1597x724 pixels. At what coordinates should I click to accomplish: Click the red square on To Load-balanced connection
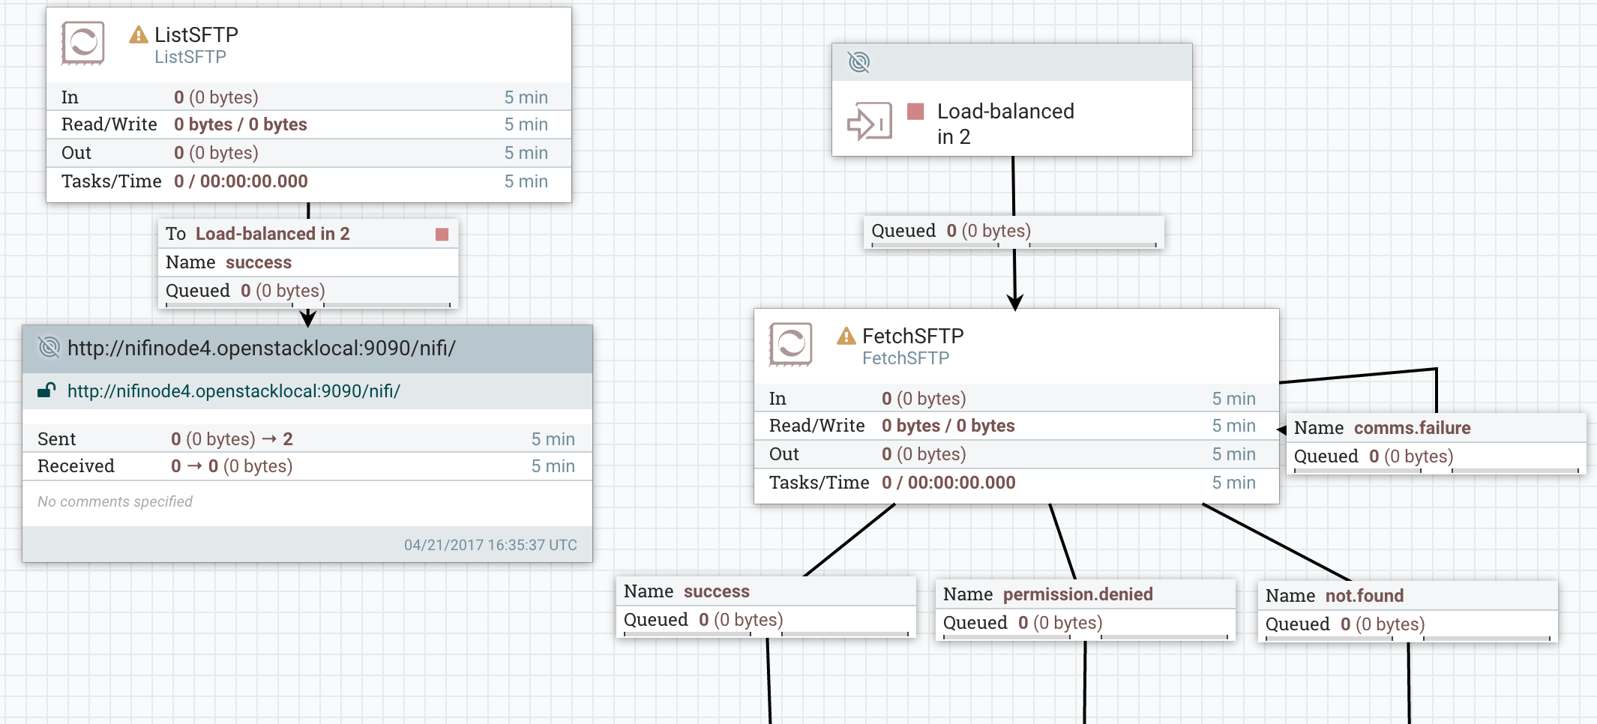[x=442, y=235]
